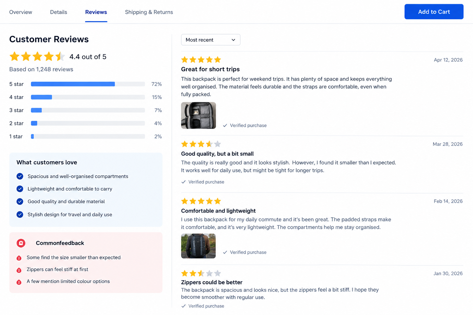This screenshot has width=473, height=315.
Task: Filter reviews by the 5 star bar
Action: point(88,84)
